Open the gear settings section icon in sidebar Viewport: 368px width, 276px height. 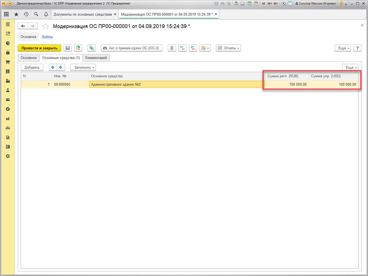pyautogui.click(x=8, y=156)
